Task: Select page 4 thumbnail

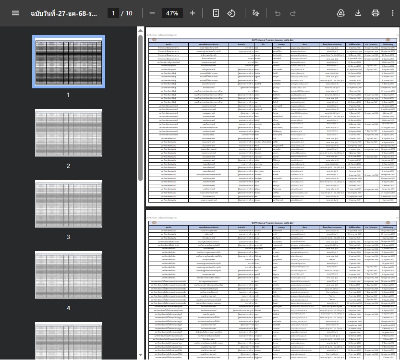Action: click(69, 275)
